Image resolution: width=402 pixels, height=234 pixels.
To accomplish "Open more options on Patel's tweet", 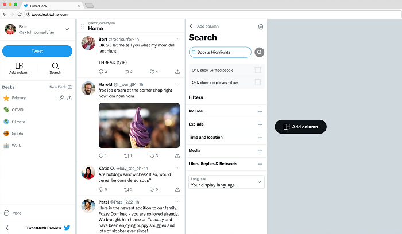I will coord(177,202).
